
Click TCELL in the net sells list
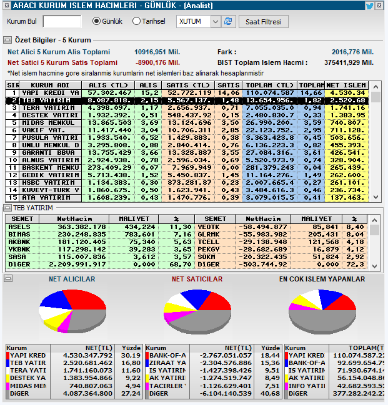[209, 242]
